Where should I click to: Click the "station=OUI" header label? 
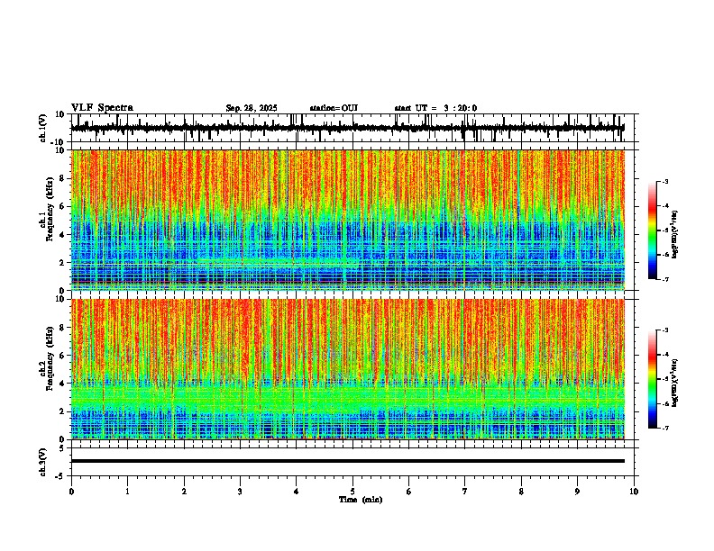[x=334, y=108]
